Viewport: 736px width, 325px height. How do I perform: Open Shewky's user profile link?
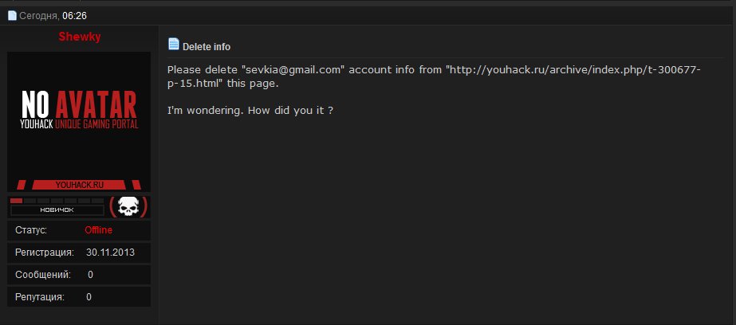(80, 37)
